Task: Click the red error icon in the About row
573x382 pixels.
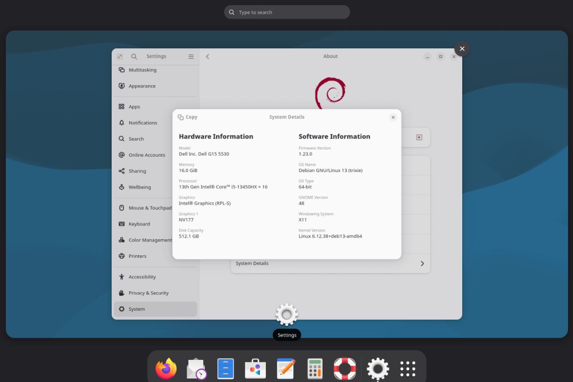Action: pos(419,138)
